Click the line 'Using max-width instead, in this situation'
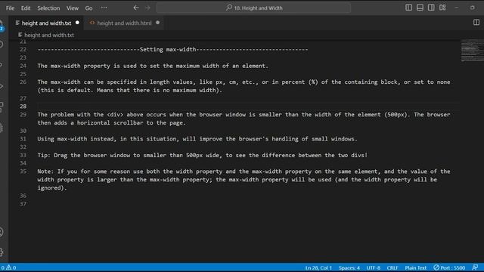The image size is (484, 272). (x=197, y=139)
